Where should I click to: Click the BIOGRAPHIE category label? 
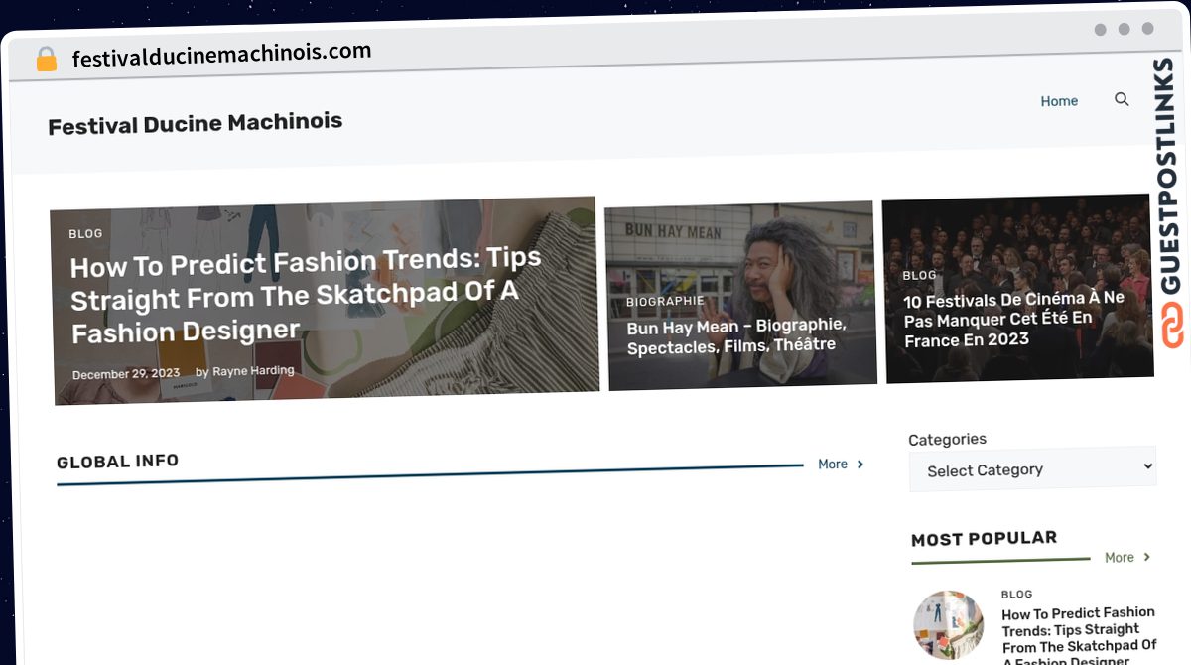click(665, 301)
